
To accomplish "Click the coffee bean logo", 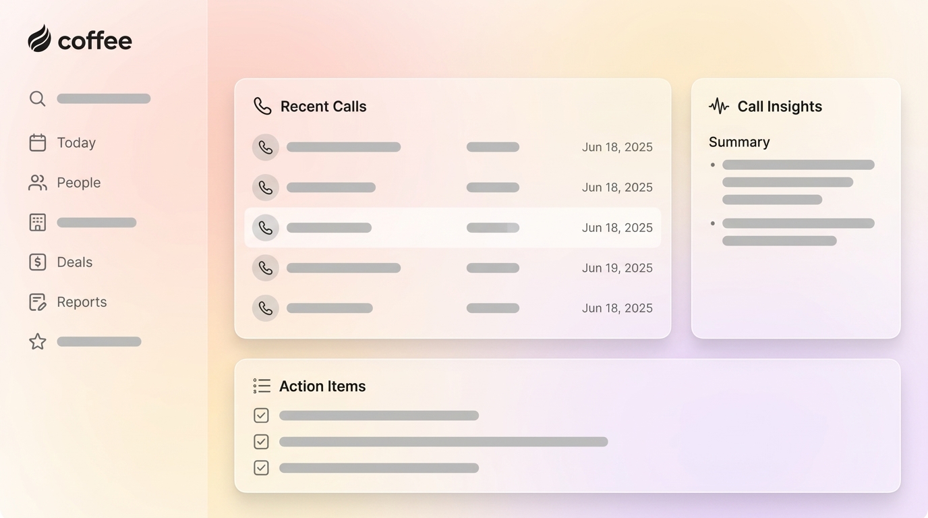I will click(39, 40).
